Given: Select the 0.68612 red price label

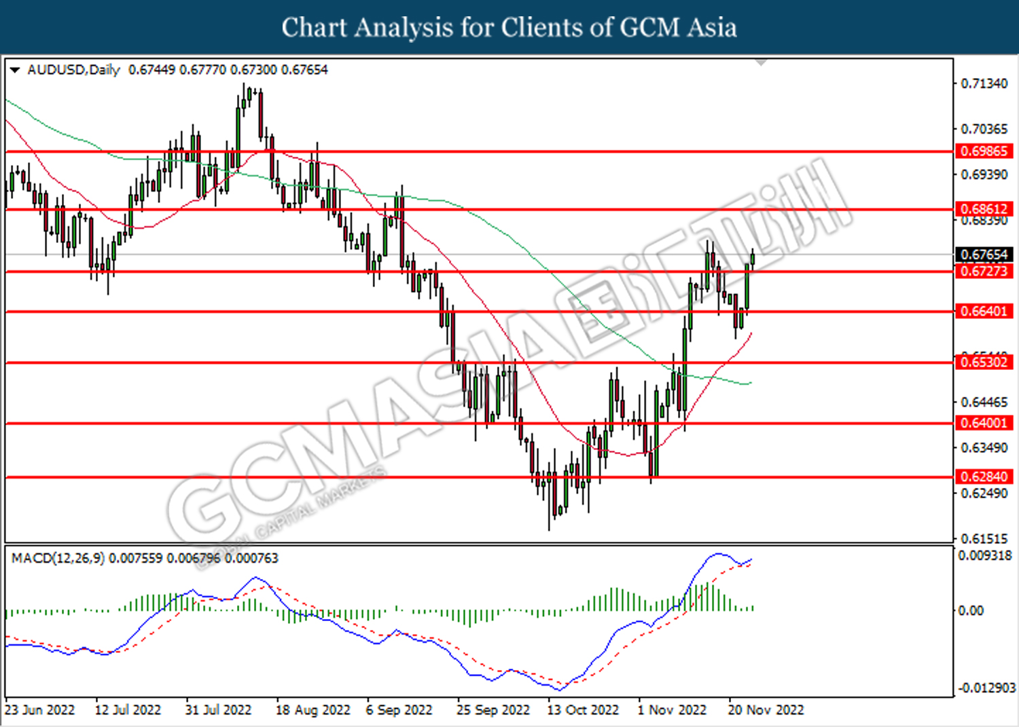Looking at the screenshot, I should tap(984, 209).
